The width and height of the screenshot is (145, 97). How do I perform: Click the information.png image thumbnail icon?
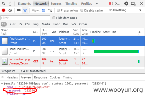point(5,61)
